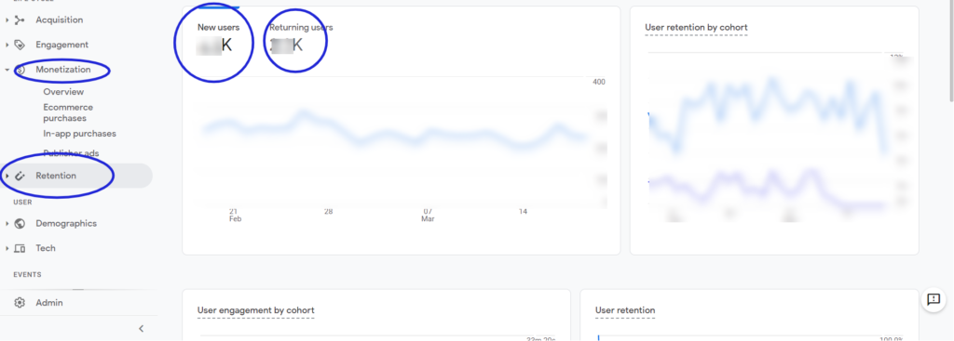954x341 pixels.
Task: Open In-app purchases report
Action: (80, 134)
